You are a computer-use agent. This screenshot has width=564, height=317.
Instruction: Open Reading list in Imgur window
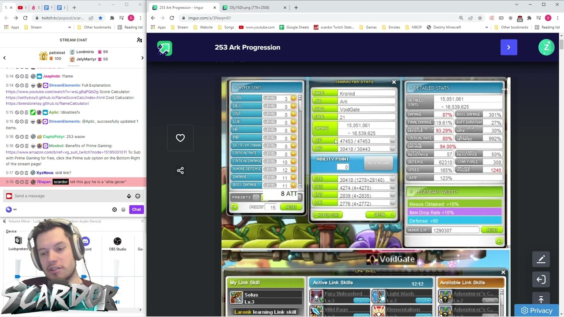tap(547, 27)
